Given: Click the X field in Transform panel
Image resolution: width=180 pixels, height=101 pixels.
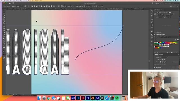Looking at the screenshot, I should (161, 13).
